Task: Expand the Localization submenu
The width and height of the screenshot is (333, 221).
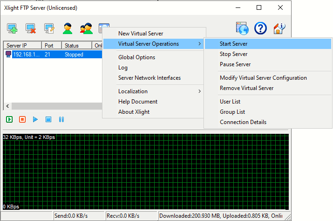Action: tap(153, 91)
